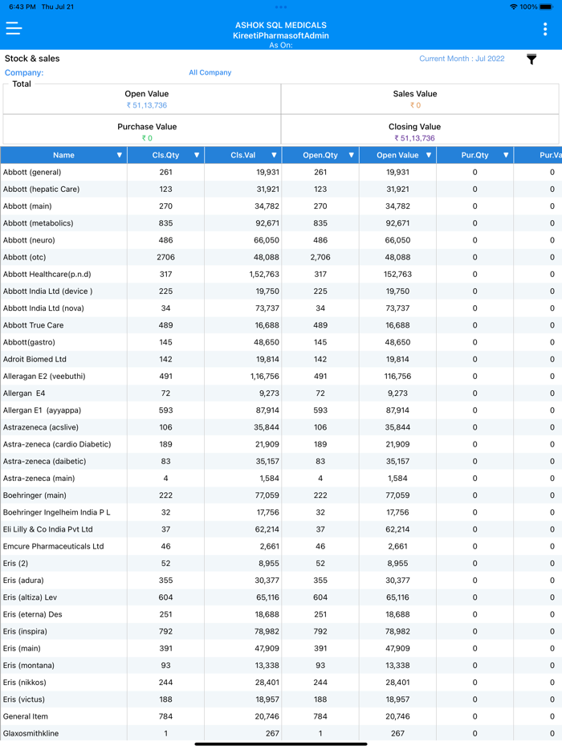Select the Eris (altiza) Lev row

tap(281, 597)
